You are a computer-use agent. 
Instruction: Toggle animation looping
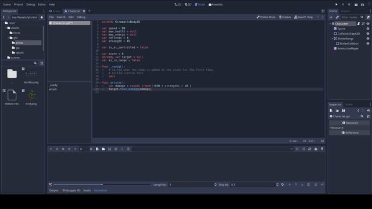[x=282, y=185]
